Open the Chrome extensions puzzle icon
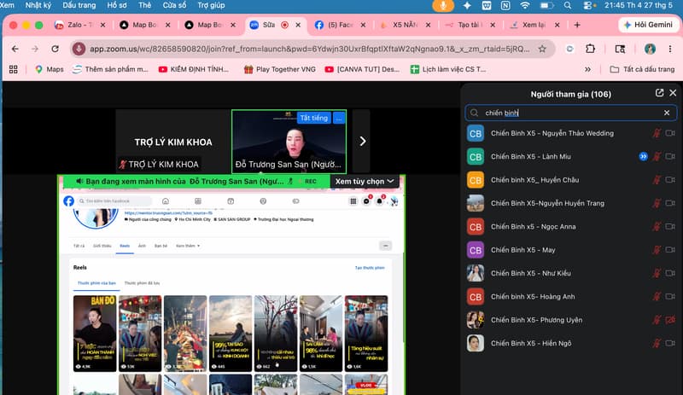Image resolution: width=683 pixels, height=395 pixels. [x=590, y=49]
